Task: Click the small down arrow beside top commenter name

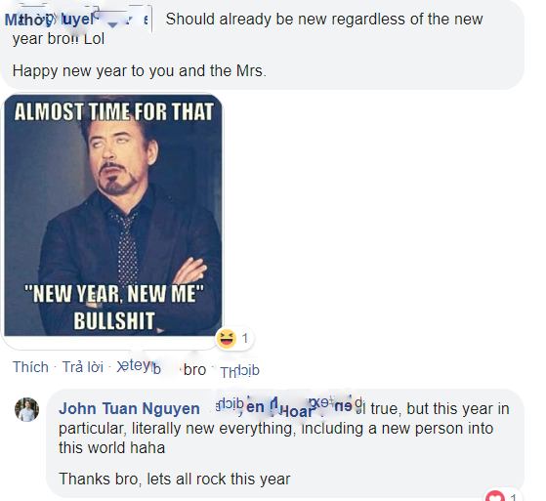Action: 113,24
